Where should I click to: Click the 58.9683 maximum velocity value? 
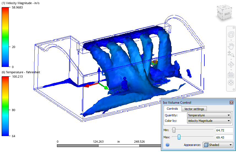pos(17,7)
